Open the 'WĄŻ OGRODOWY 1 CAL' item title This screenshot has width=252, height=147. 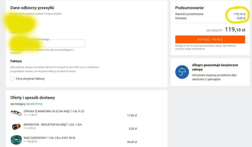[49, 138]
